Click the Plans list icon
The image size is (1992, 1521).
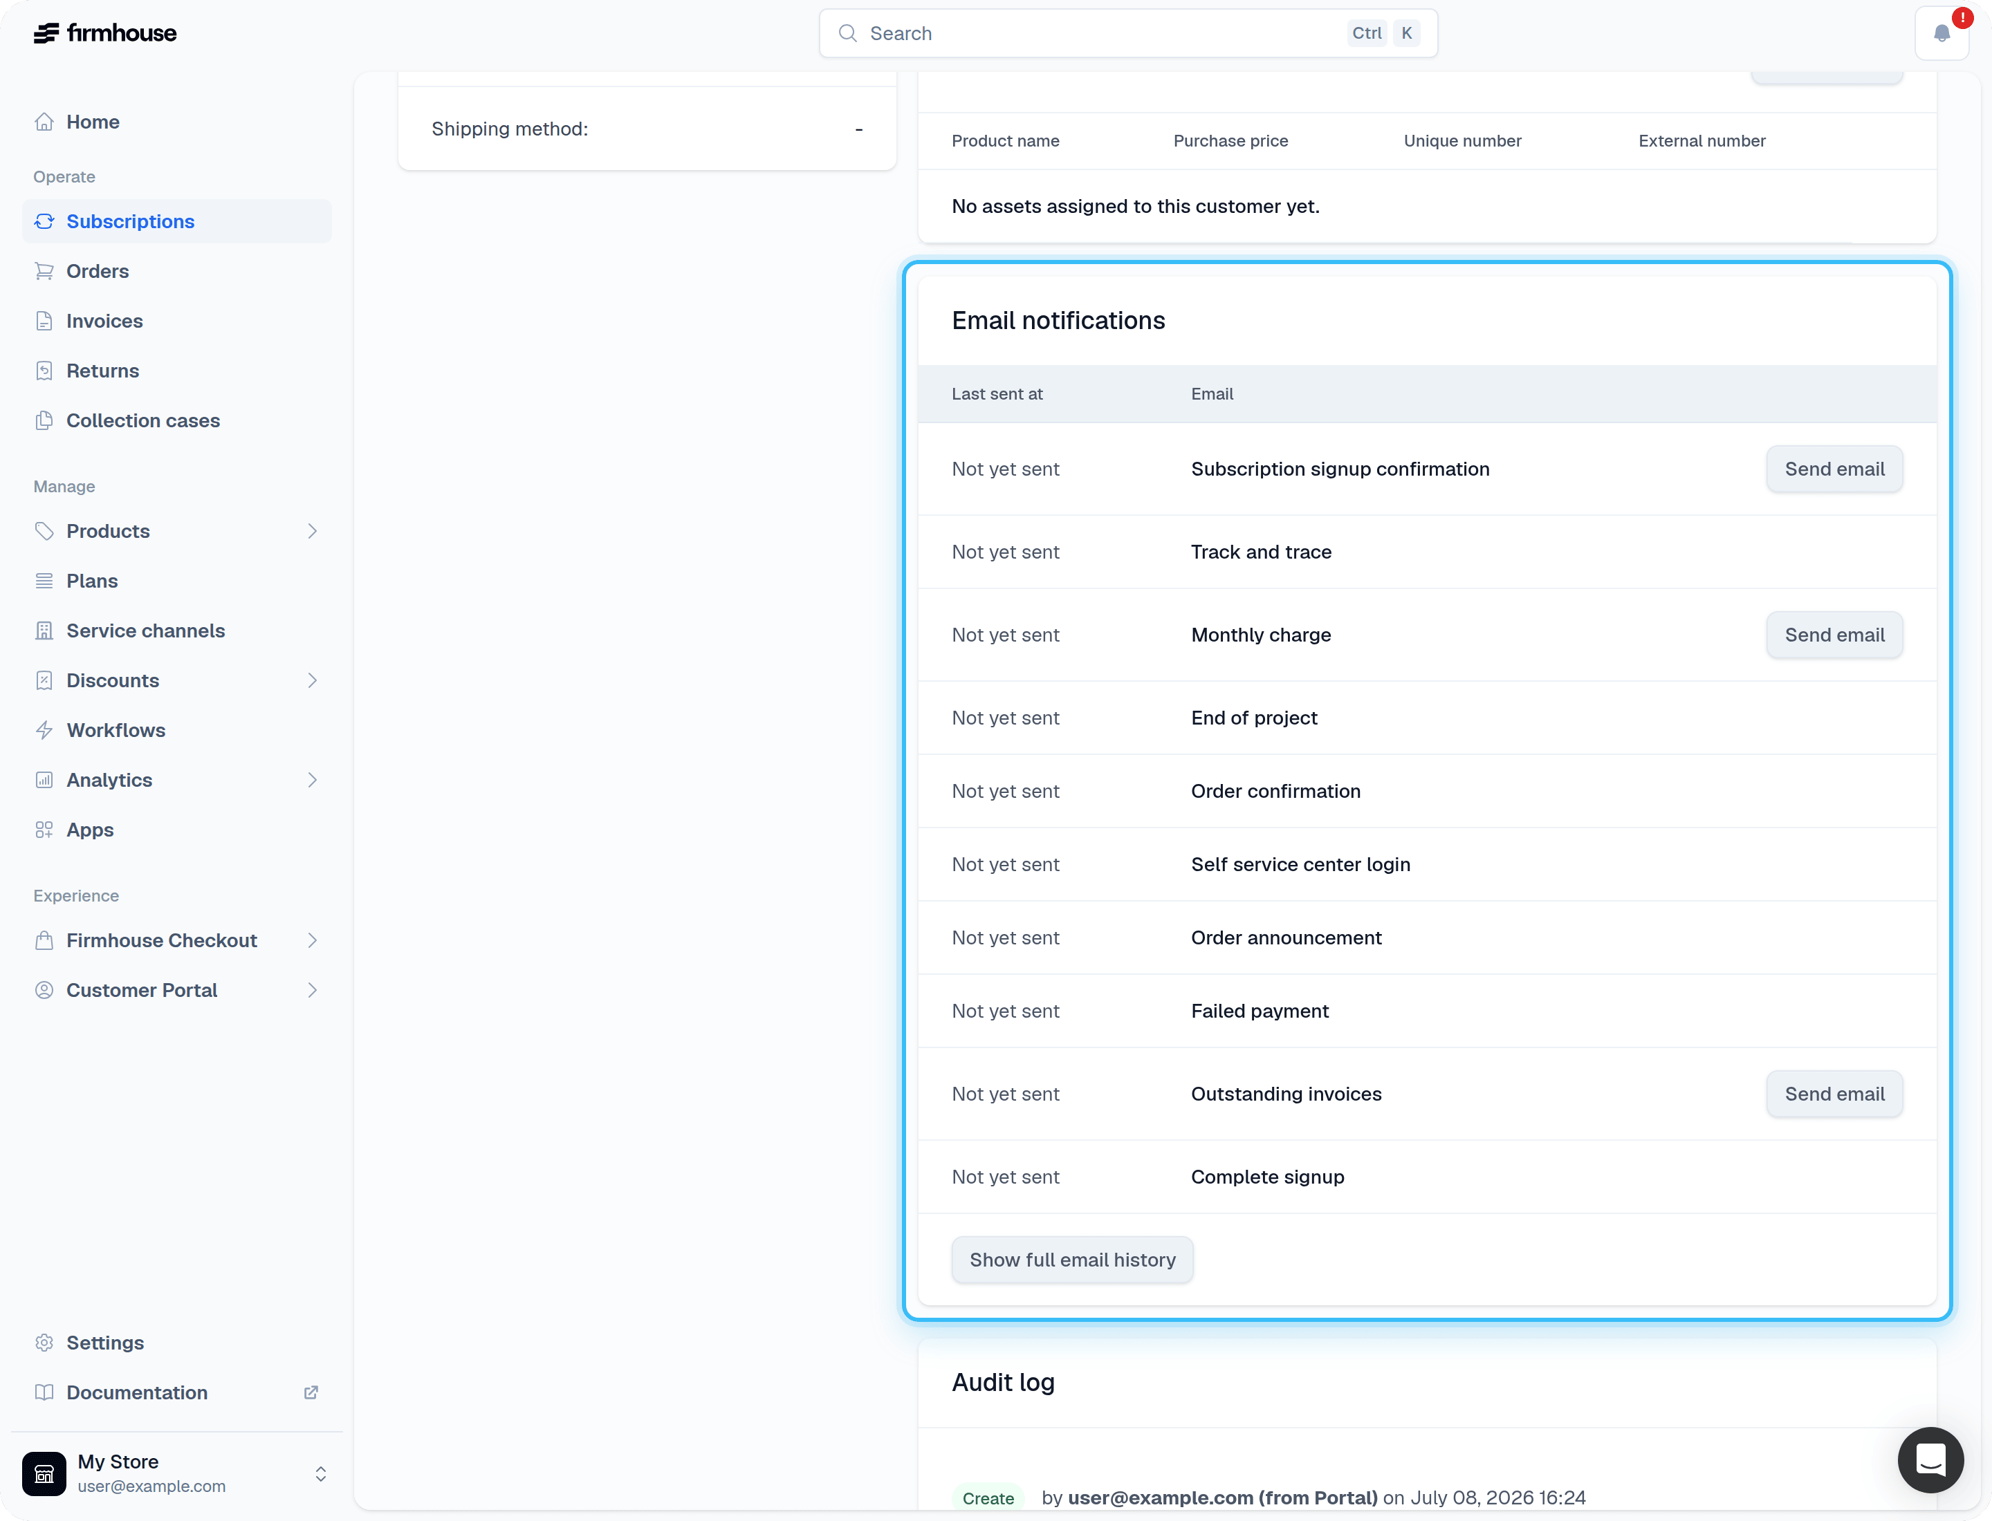click(44, 580)
